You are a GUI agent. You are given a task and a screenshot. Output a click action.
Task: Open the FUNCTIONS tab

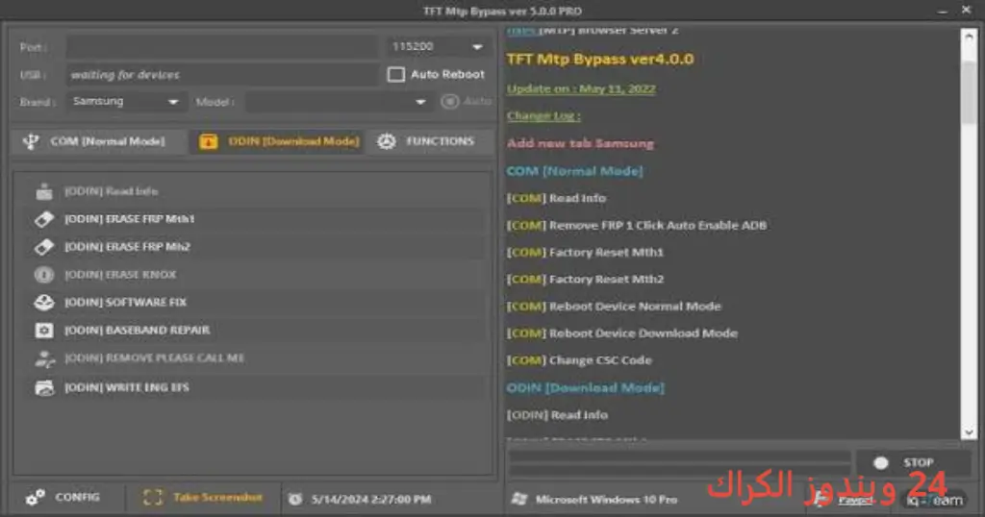[430, 142]
